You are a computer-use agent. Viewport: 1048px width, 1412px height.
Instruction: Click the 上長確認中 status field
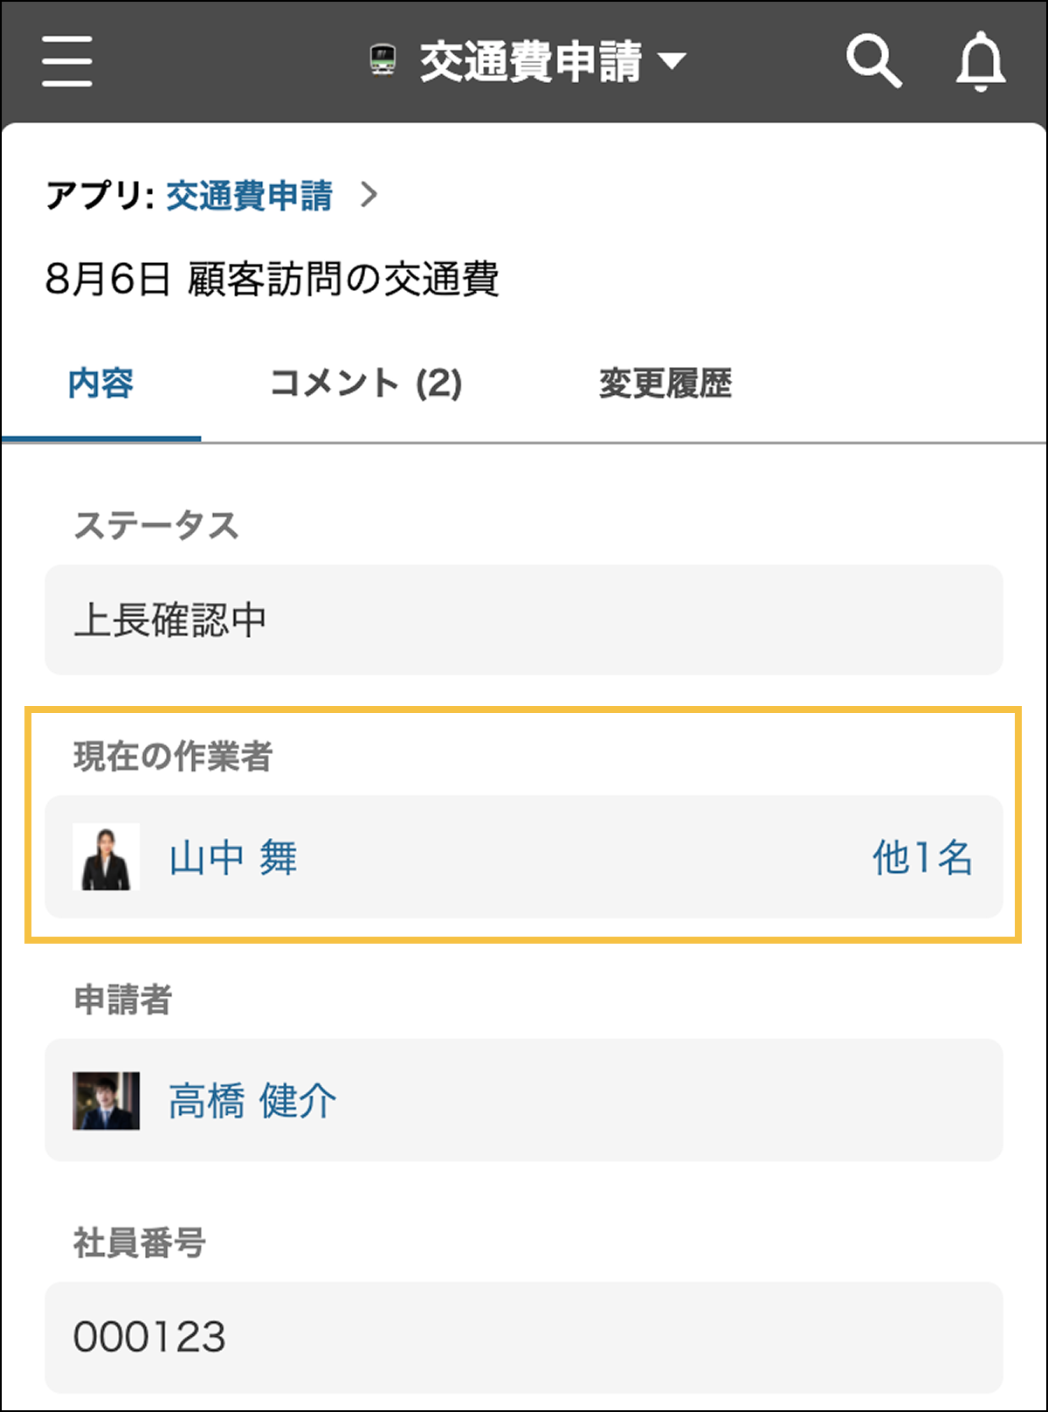(523, 619)
